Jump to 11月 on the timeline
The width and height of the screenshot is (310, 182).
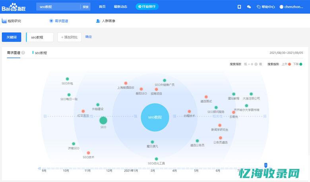pyautogui.click(x=87, y=171)
